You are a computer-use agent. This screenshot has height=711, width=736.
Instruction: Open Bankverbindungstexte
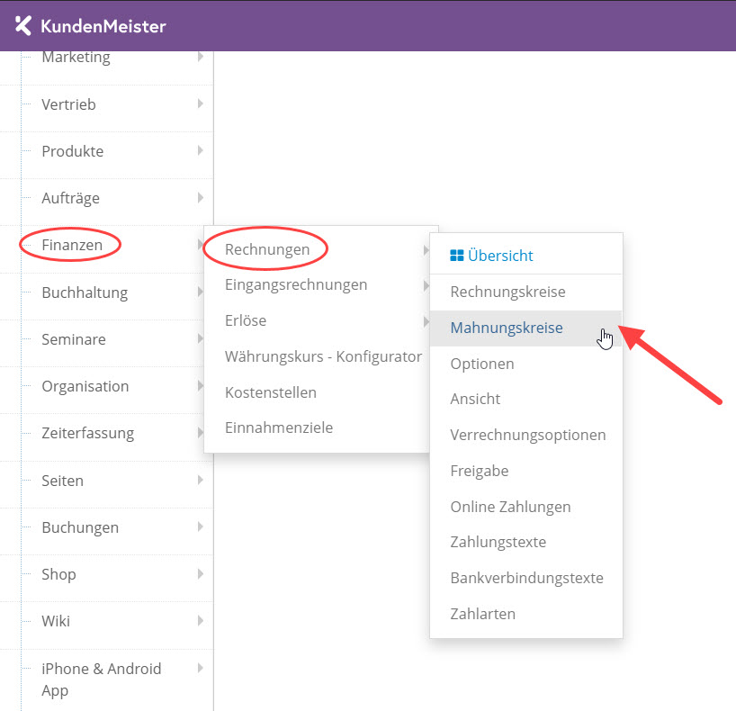pos(526,578)
